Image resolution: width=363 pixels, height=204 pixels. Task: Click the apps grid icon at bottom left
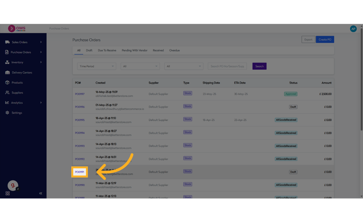pyautogui.click(x=8, y=193)
